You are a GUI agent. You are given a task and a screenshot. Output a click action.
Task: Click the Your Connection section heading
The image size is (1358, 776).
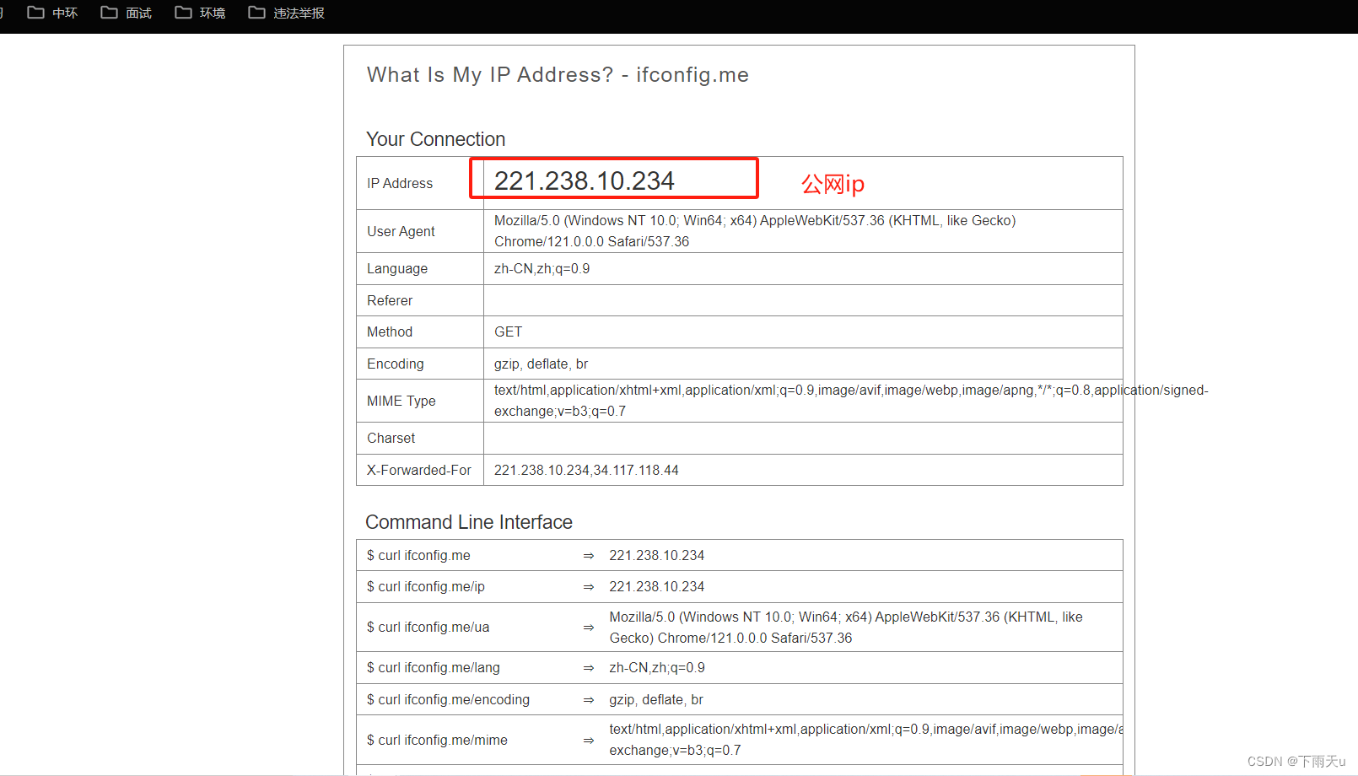(435, 139)
